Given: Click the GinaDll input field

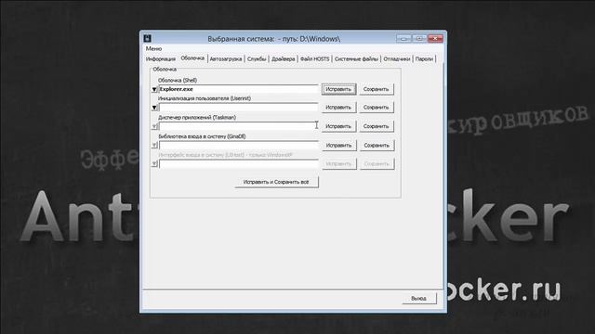Looking at the screenshot, I should [x=238, y=146].
